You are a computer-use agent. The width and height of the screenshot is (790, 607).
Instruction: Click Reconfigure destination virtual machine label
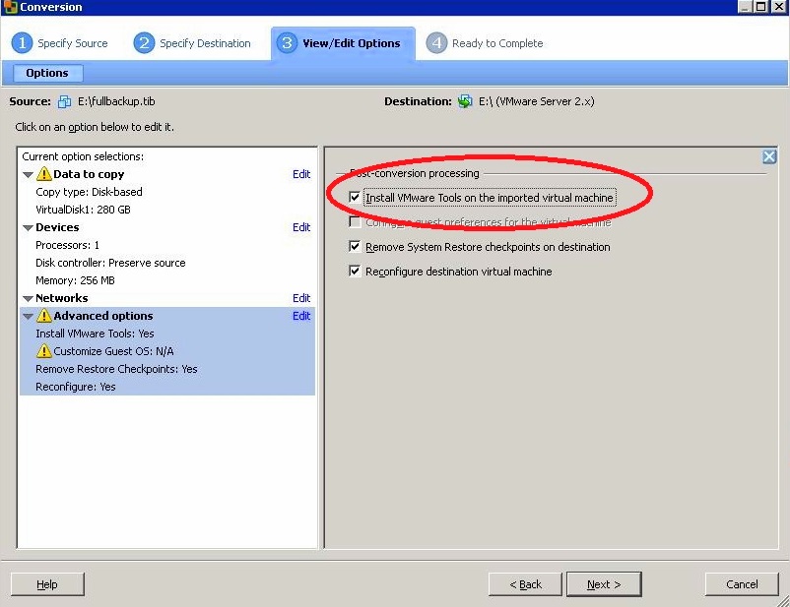[458, 272]
